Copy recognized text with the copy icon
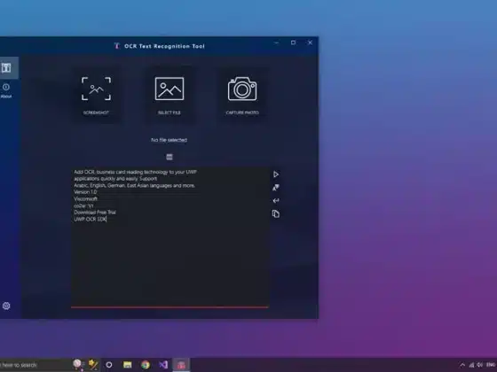The width and height of the screenshot is (497, 372). (x=276, y=213)
